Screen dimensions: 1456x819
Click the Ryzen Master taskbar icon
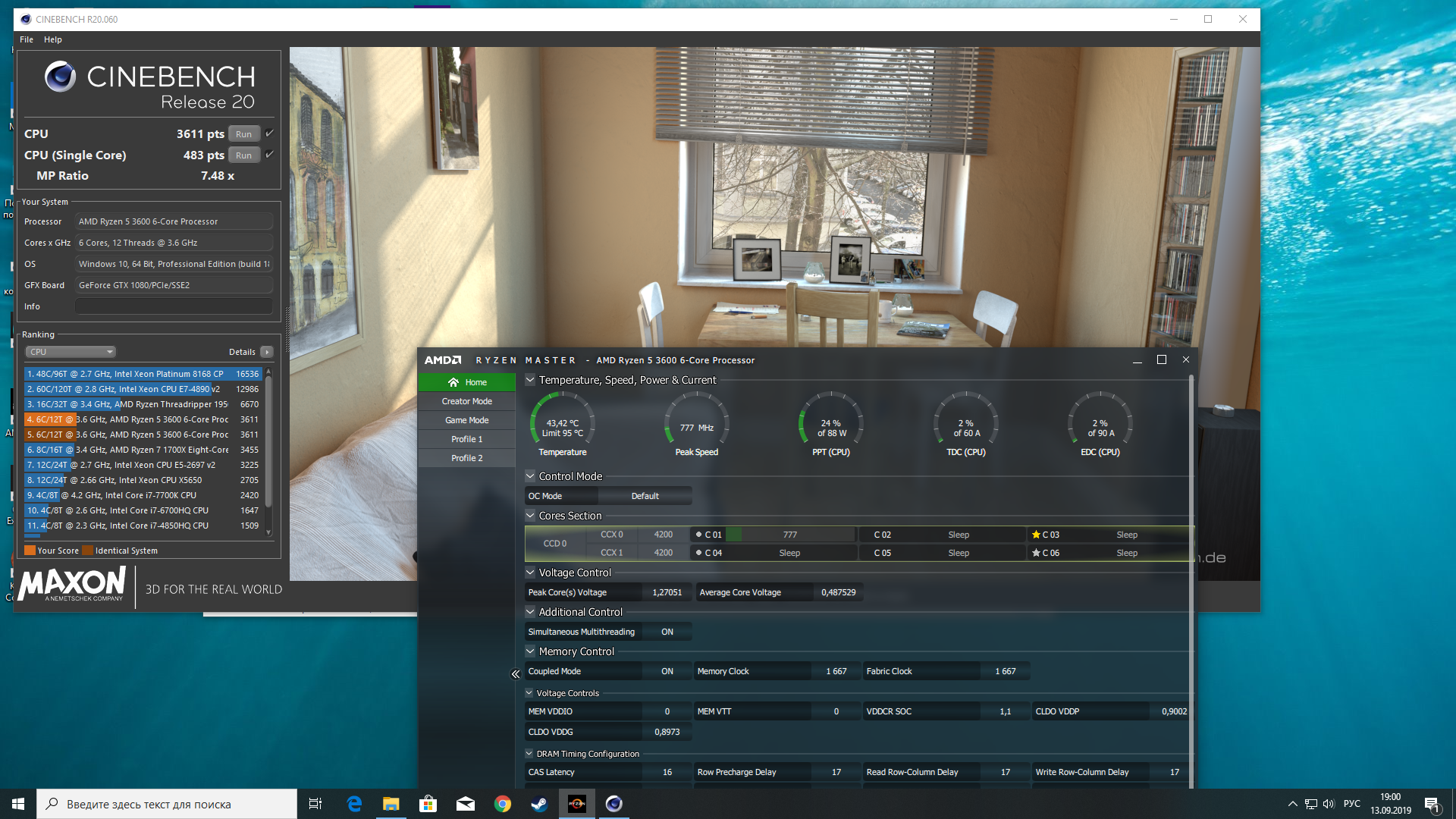click(577, 804)
